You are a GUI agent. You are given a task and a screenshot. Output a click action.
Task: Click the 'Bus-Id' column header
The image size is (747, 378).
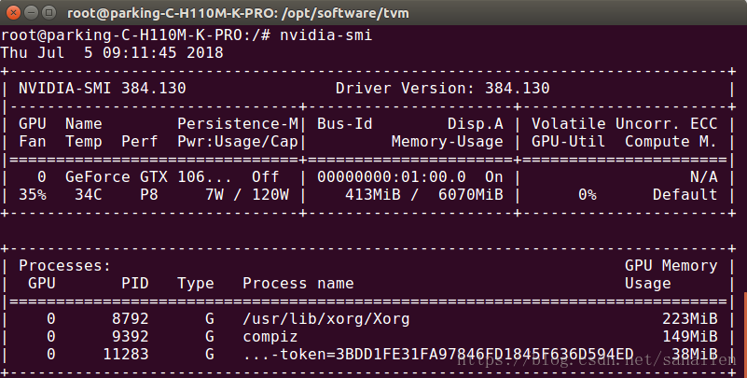tap(345, 124)
